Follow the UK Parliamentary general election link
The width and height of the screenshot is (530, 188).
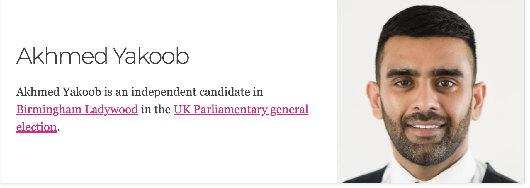(241, 110)
